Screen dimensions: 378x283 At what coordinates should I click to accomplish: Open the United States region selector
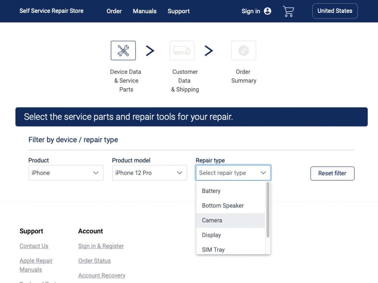point(335,11)
